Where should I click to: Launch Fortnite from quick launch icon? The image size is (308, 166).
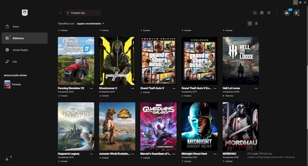[7, 85]
